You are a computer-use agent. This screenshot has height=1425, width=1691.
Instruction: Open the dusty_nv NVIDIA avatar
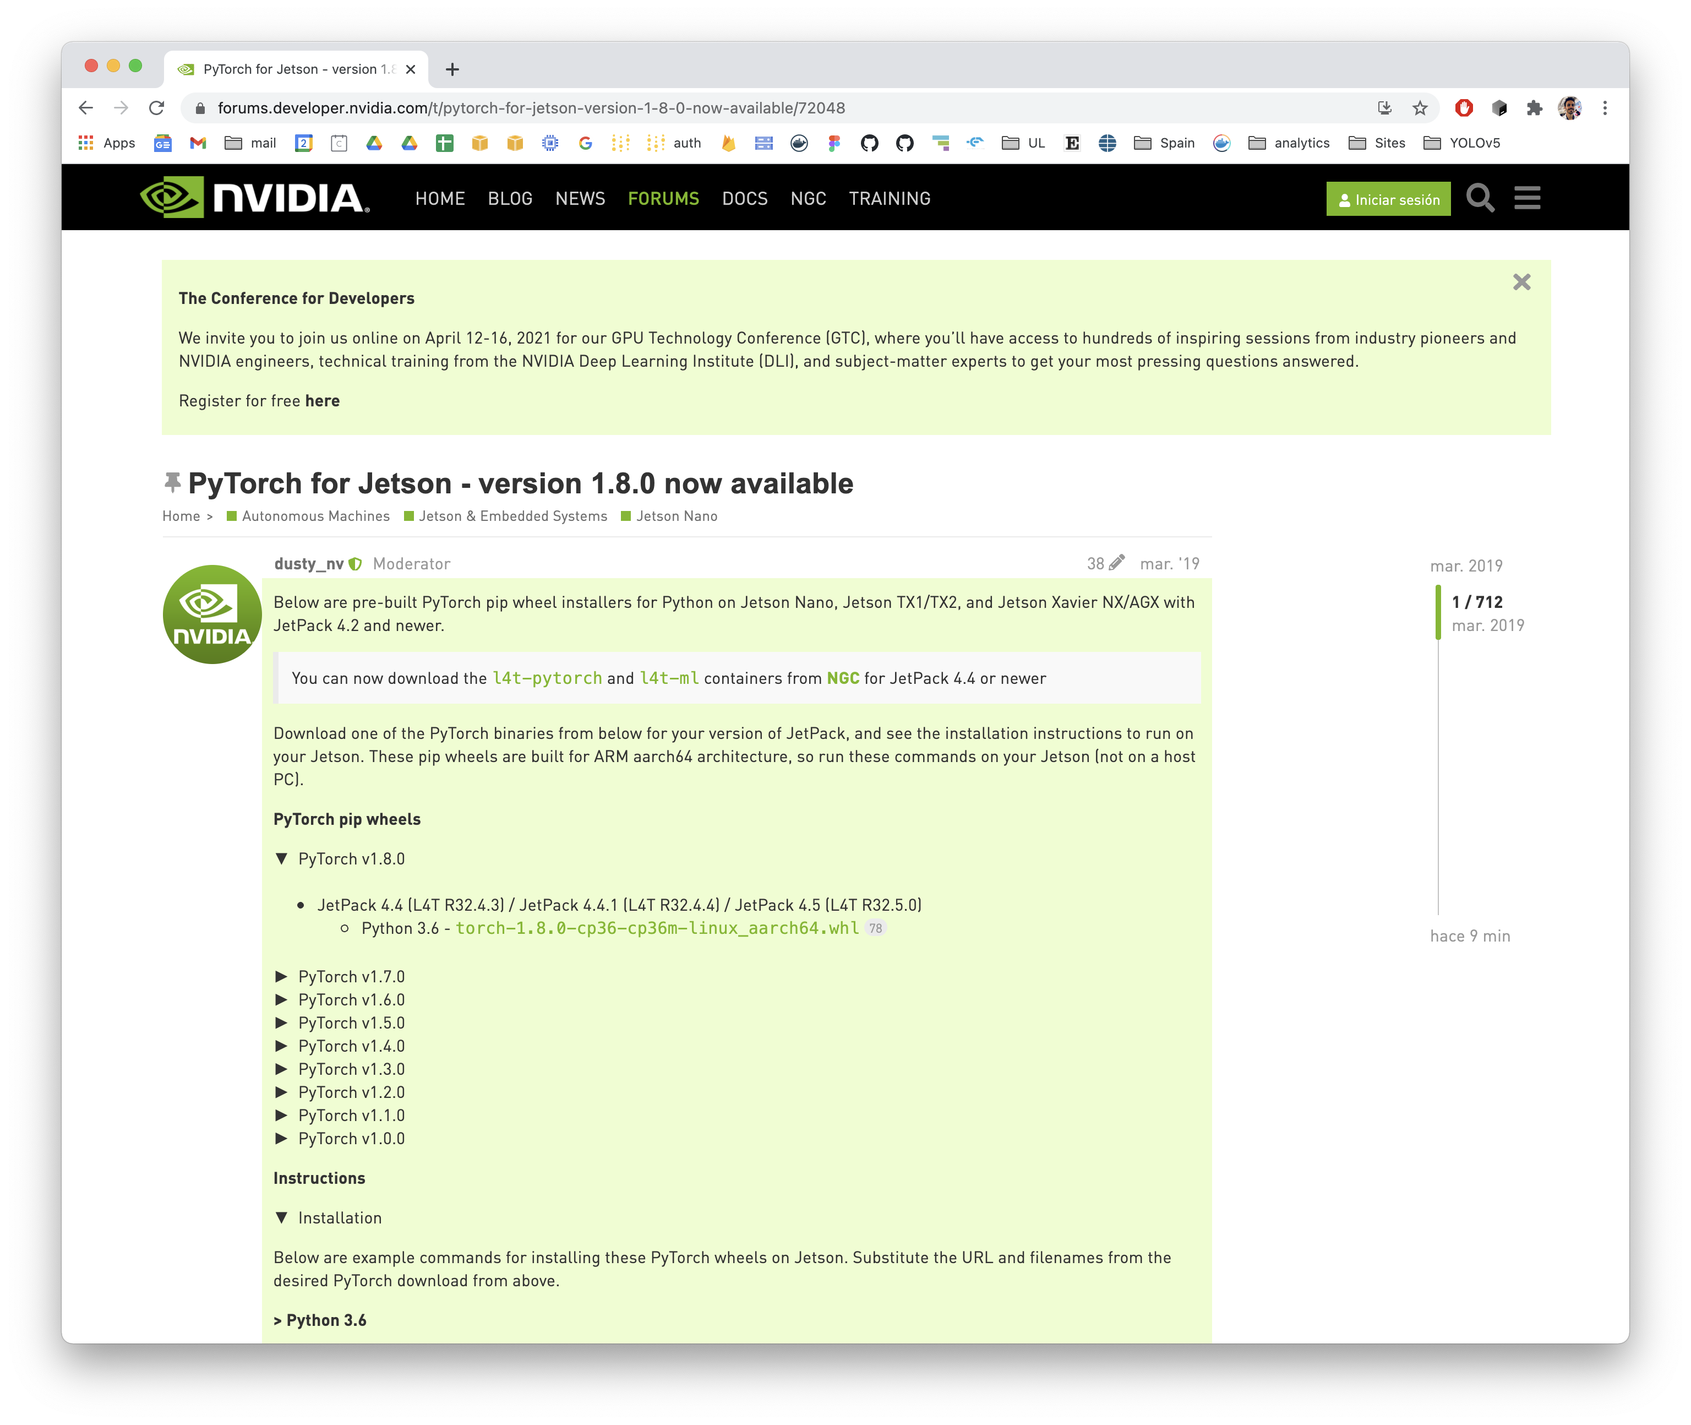(x=211, y=614)
